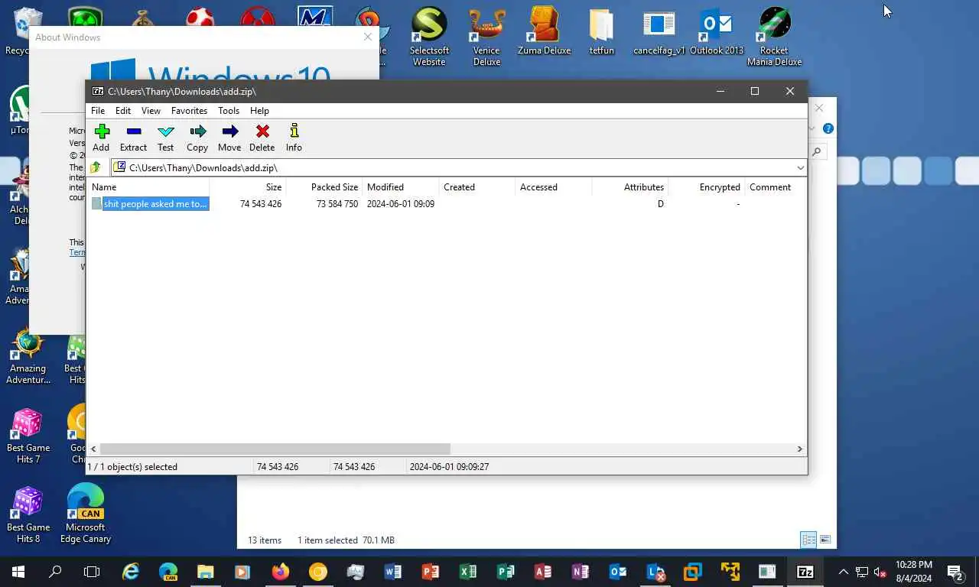Click the Test archive toolbar button
The width and height of the screenshot is (979, 587).
[165, 138]
